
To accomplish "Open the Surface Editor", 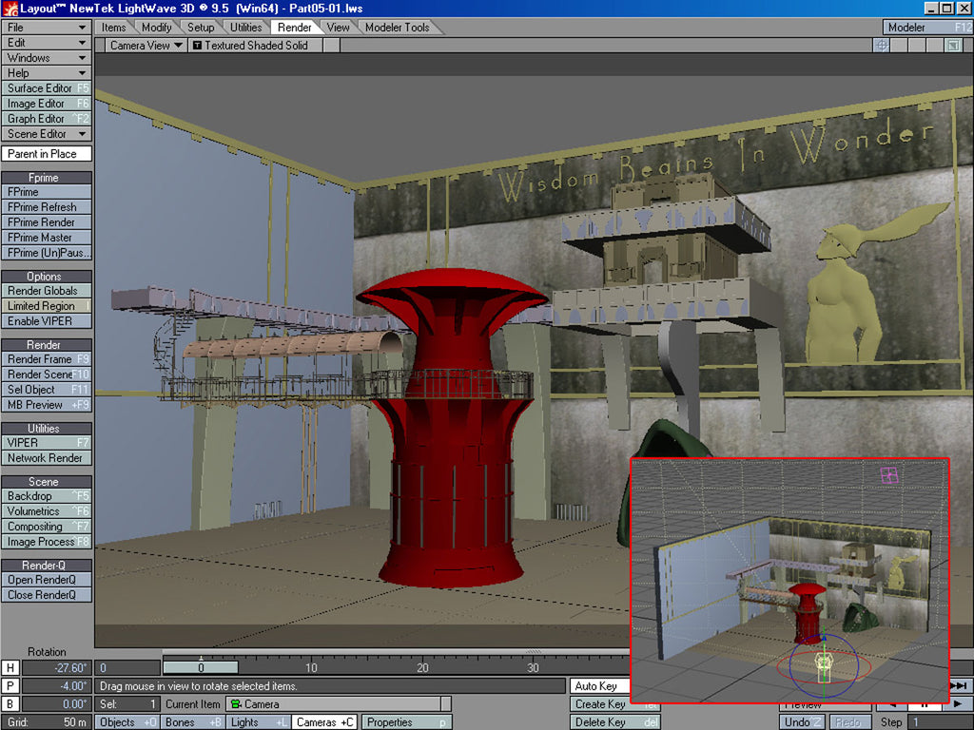I will pos(47,88).
